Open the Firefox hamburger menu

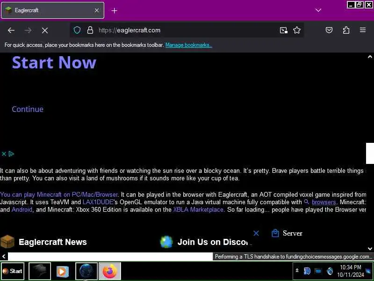pyautogui.click(x=363, y=30)
